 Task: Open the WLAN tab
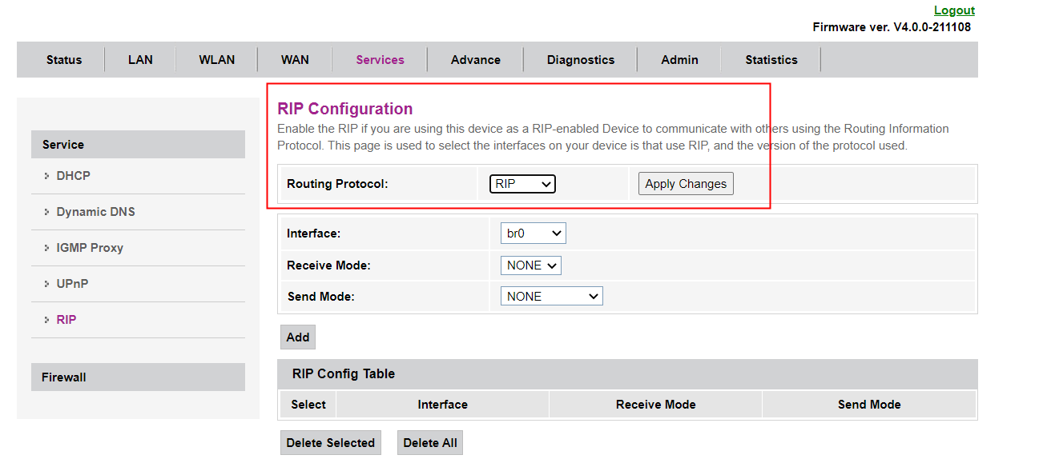tap(217, 60)
